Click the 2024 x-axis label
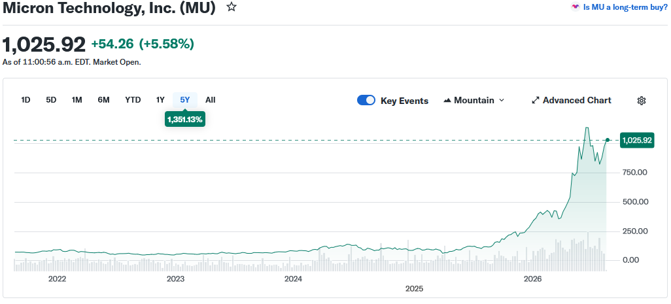 (294, 279)
